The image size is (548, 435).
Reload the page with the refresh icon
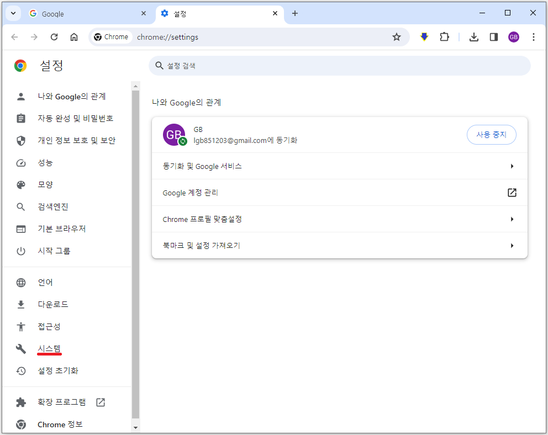[54, 37]
